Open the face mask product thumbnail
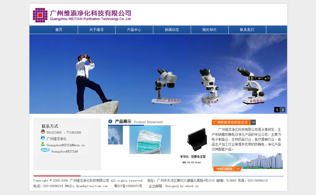Image resolution: width=316 pixels, height=195 pixels. pyautogui.click(x=150, y=140)
